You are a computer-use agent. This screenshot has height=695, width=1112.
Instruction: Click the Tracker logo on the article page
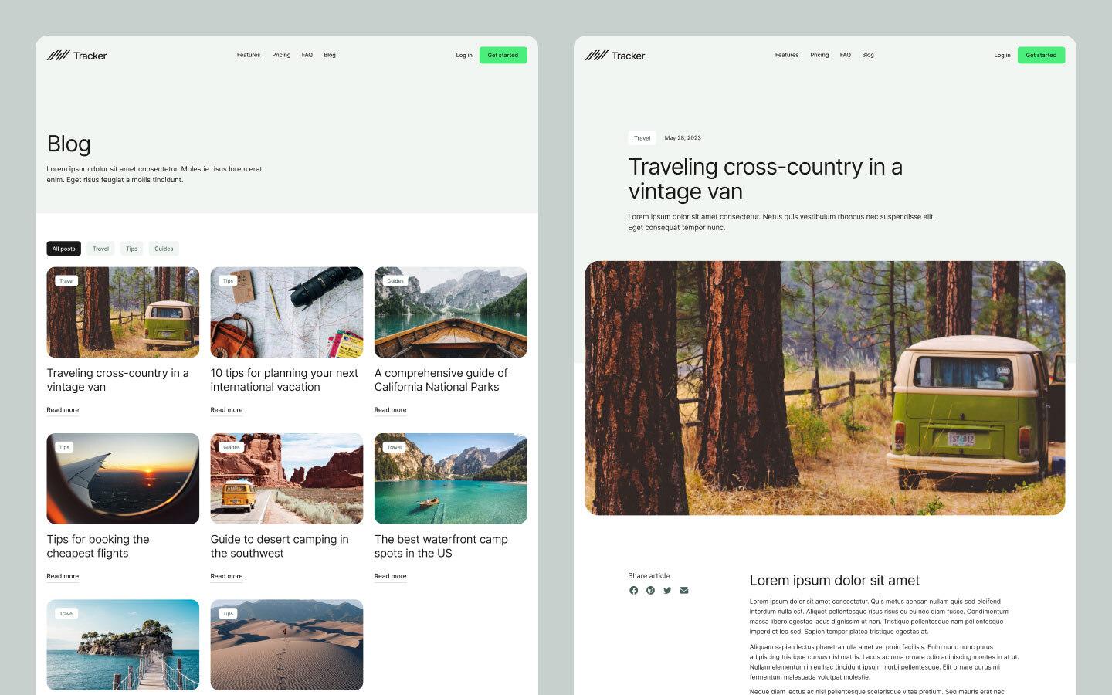pyautogui.click(x=615, y=55)
